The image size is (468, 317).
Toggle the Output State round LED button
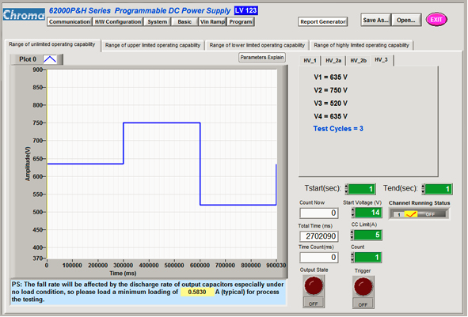click(314, 285)
